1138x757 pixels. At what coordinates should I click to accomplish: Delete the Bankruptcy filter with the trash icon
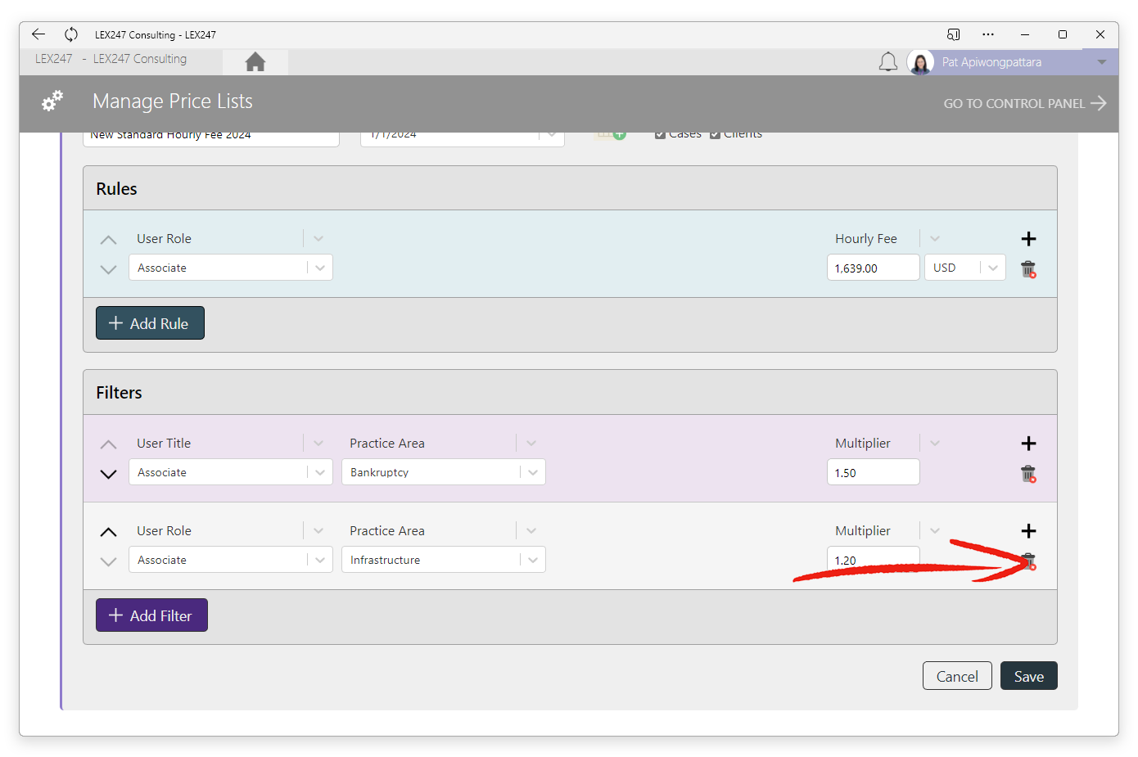click(1028, 474)
